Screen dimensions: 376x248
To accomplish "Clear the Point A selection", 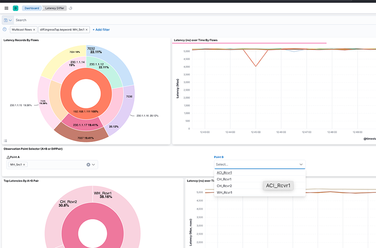I will [88, 165].
